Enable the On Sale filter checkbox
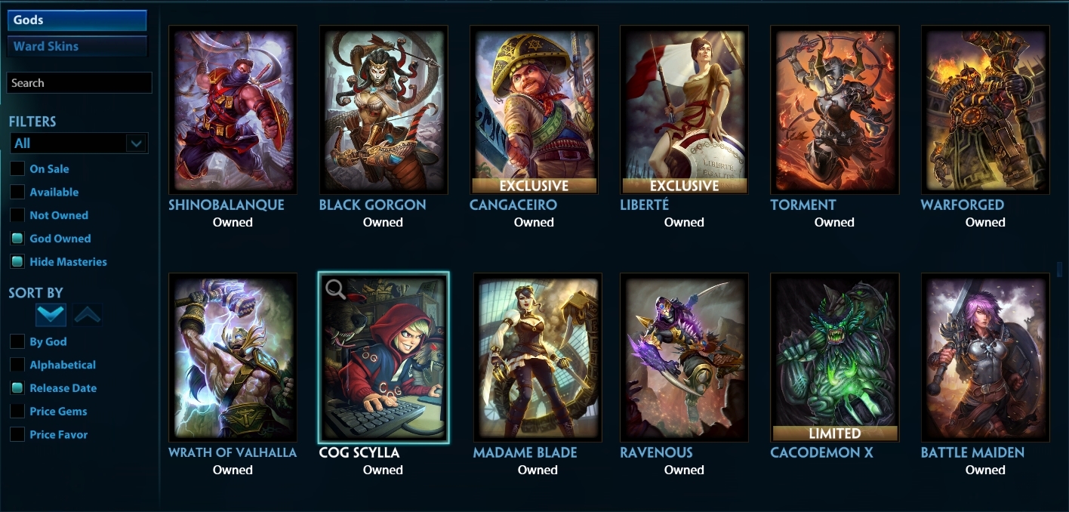Image resolution: width=1069 pixels, height=512 pixels. (x=17, y=169)
